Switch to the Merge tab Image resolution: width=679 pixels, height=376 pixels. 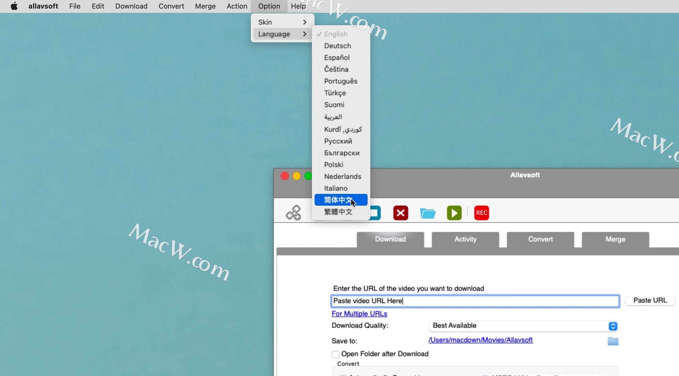615,240
